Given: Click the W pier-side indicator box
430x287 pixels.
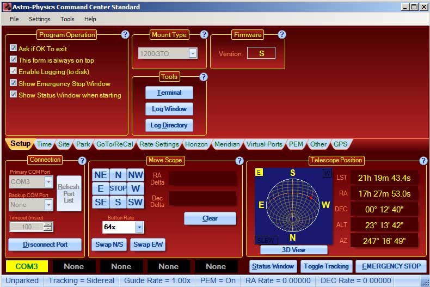Looking at the screenshot, I should (327, 173).
